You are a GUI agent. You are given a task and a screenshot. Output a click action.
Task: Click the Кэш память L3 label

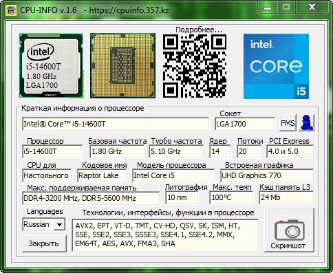point(285,187)
